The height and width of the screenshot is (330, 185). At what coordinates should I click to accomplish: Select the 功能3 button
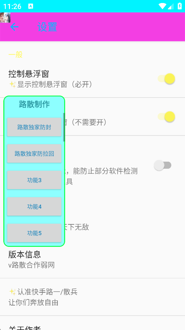[x=34, y=180]
